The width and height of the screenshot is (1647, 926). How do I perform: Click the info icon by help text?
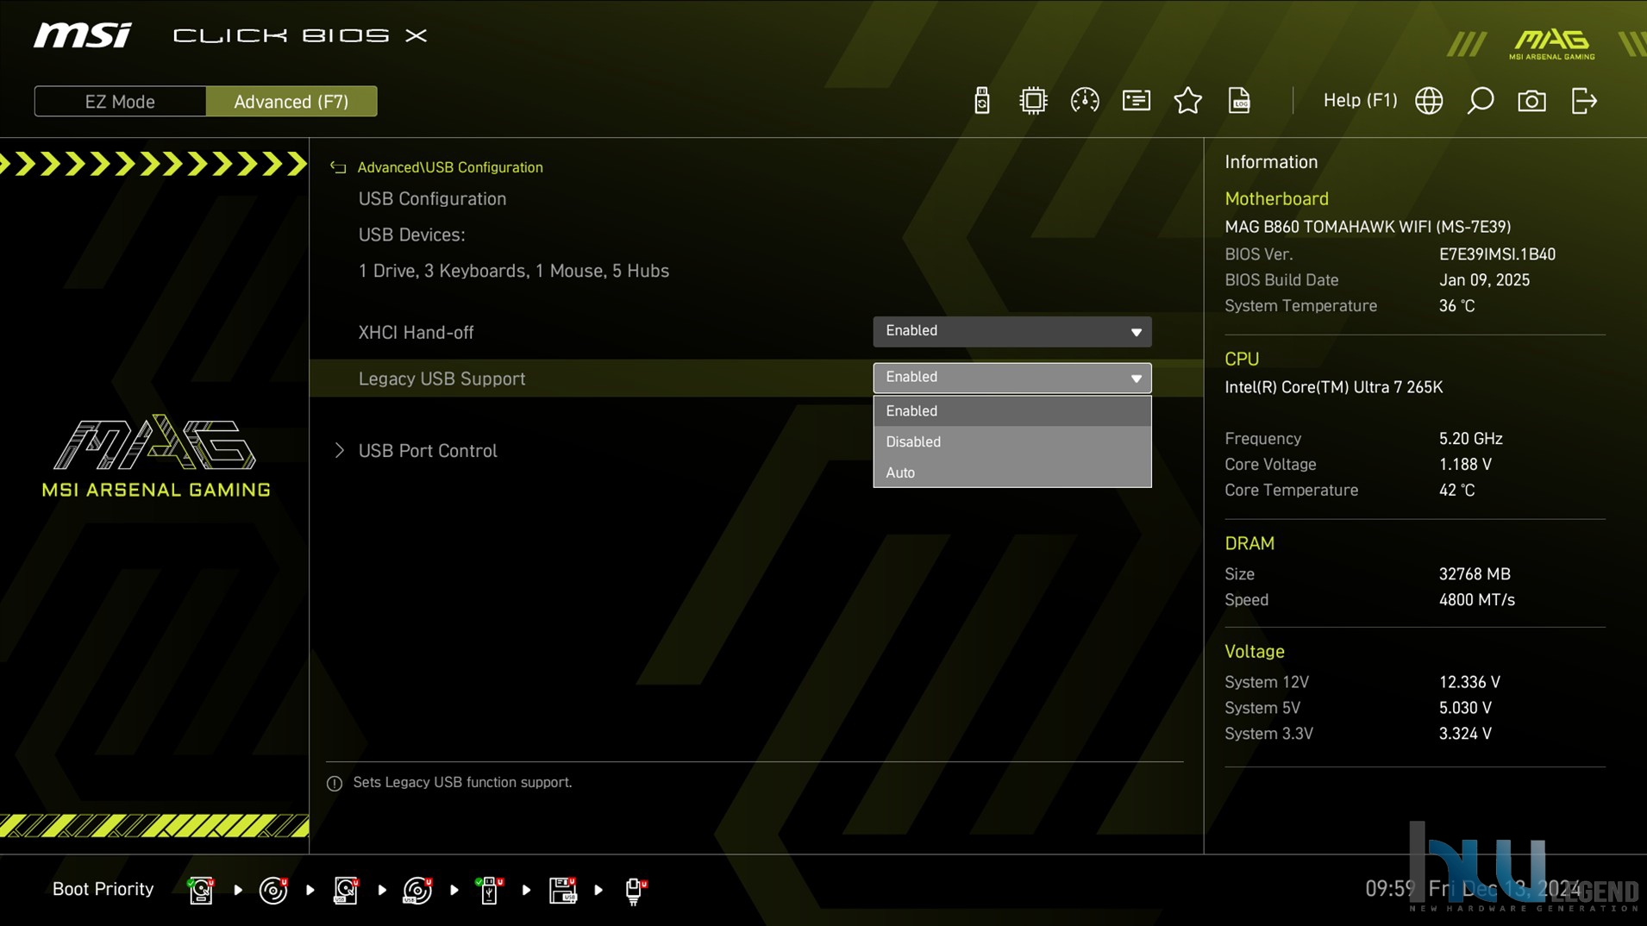coord(335,783)
